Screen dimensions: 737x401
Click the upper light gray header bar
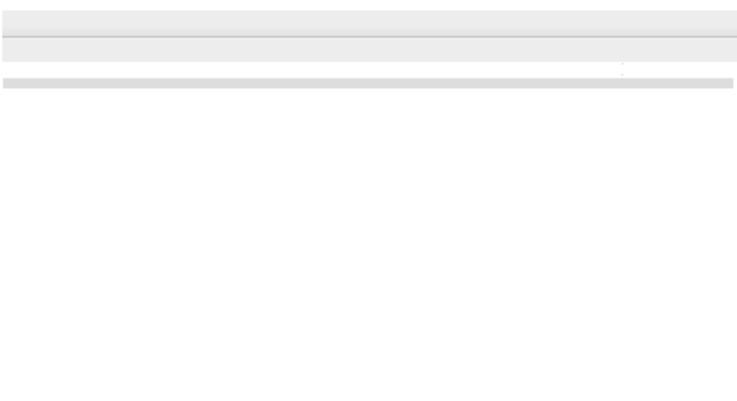point(369,23)
